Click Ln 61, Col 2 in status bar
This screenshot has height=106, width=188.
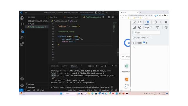click(72, 90)
